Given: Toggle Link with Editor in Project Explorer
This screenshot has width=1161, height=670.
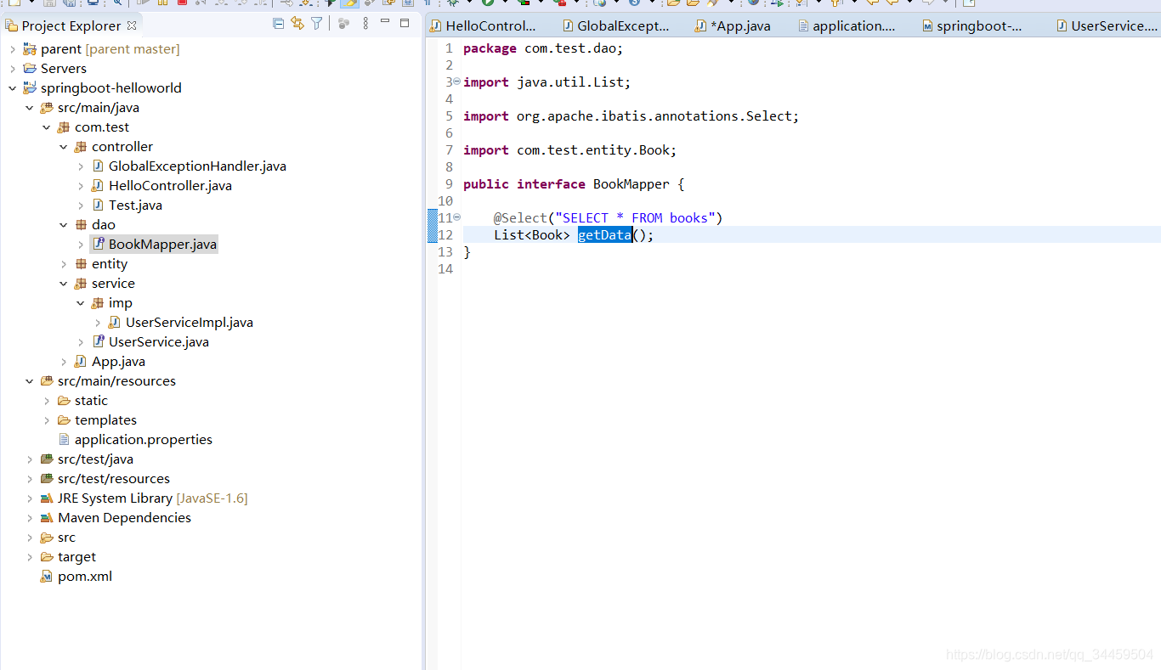Looking at the screenshot, I should [297, 24].
